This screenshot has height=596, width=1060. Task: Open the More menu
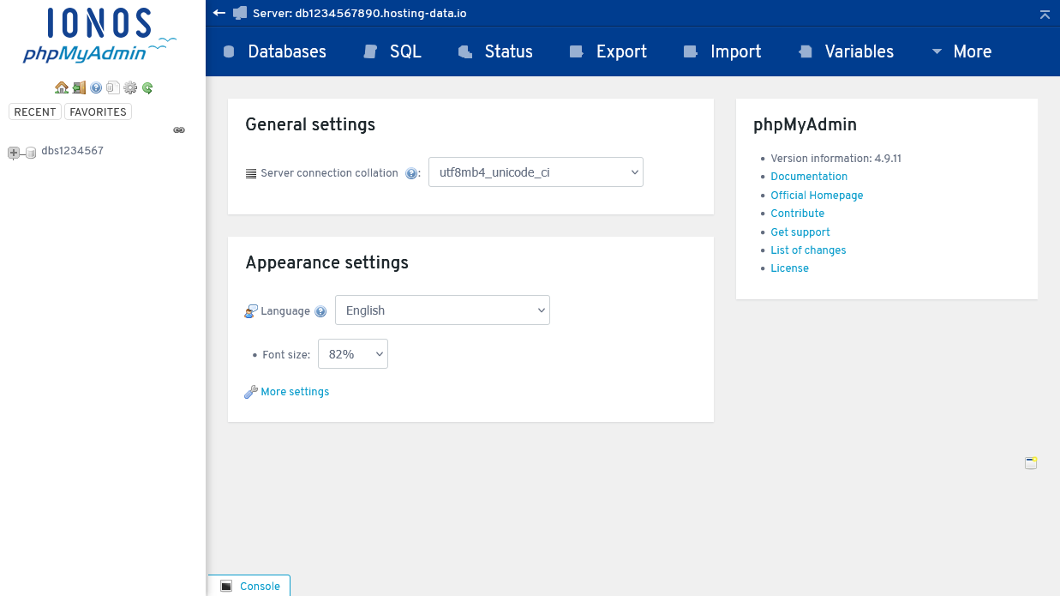pyautogui.click(x=973, y=51)
